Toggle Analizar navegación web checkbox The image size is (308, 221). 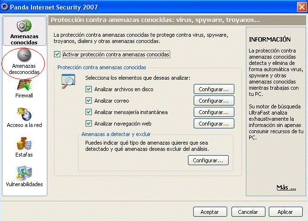coord(88,124)
